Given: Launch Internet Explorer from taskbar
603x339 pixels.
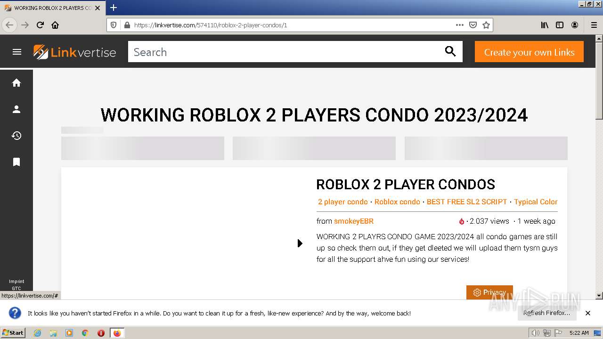Looking at the screenshot, I should coord(37,333).
